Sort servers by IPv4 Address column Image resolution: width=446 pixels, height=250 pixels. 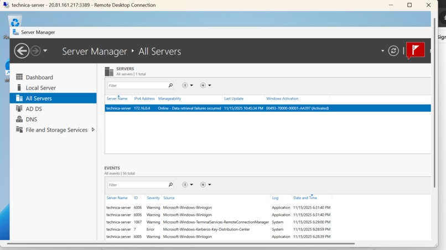click(x=144, y=98)
